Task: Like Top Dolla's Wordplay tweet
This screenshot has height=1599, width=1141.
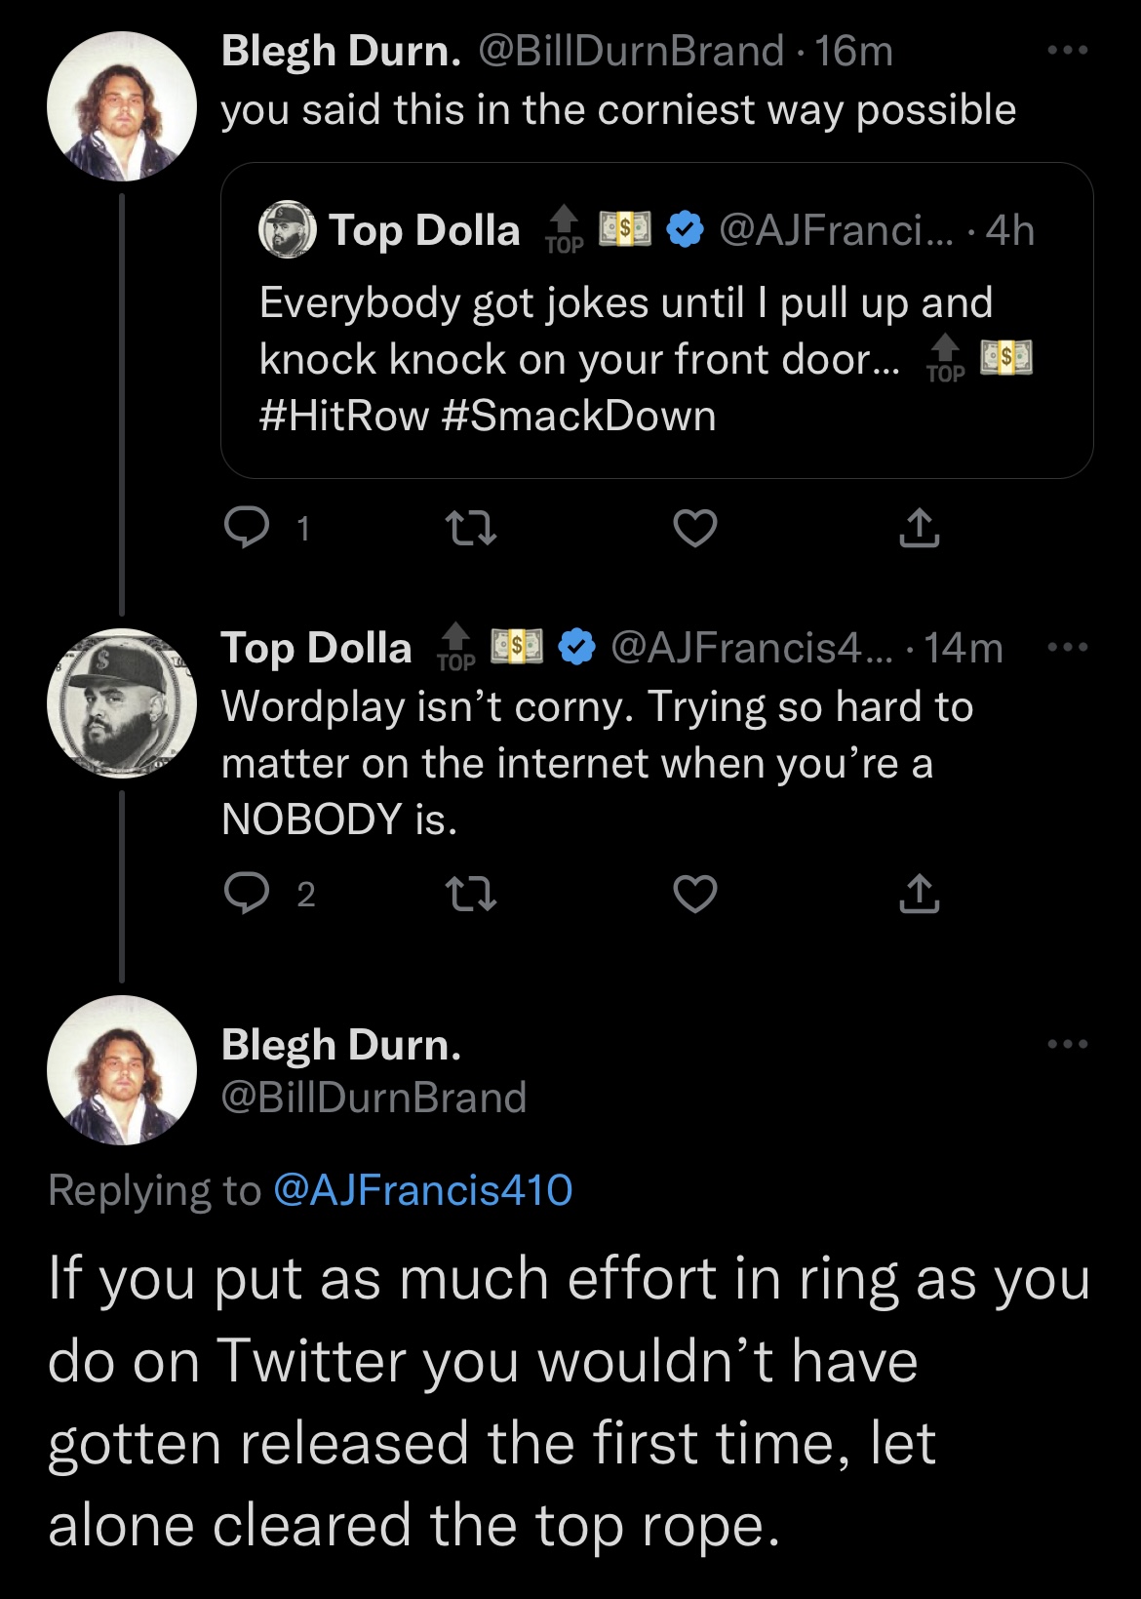Action: [695, 893]
